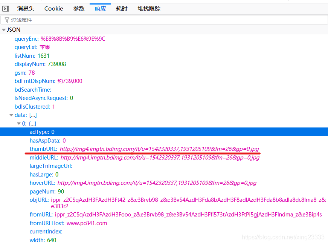Click the thumbURL image link value
328x244 pixels.
(159, 149)
